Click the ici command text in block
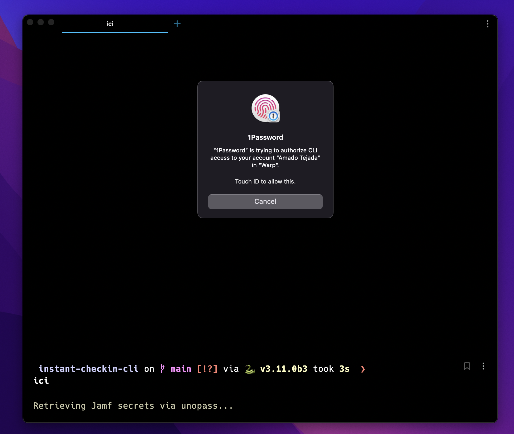The width and height of the screenshot is (514, 434). (x=41, y=380)
